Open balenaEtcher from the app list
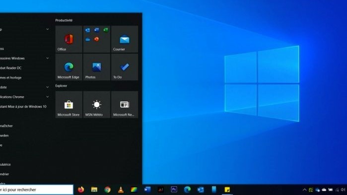The height and width of the screenshot is (195, 347). (x=6, y=126)
